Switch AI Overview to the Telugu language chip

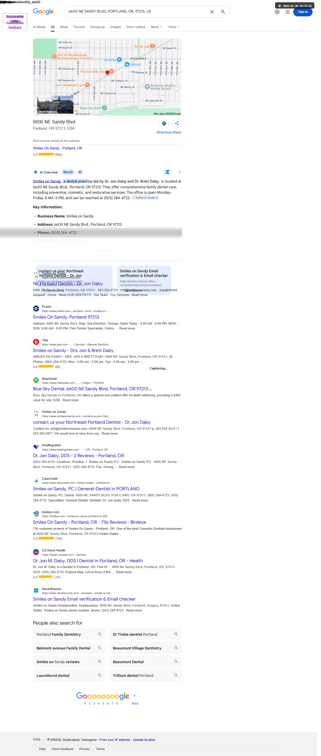(68, 172)
